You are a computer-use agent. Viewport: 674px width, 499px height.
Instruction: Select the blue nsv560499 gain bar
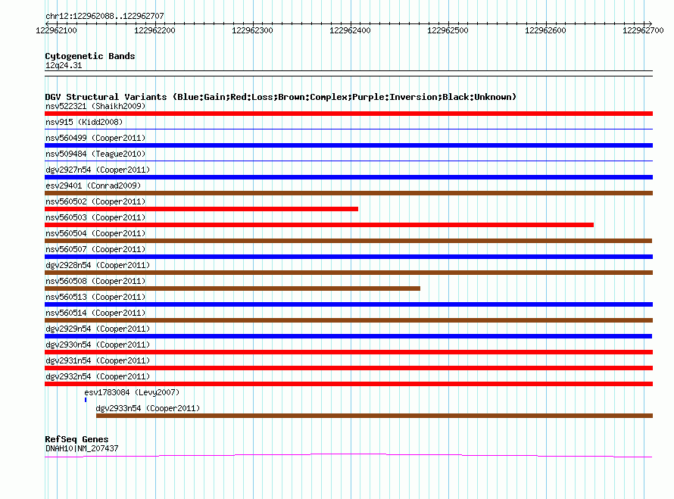(348, 145)
